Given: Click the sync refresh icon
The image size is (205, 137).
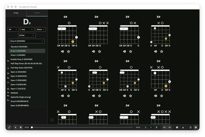Looking at the screenshot, I should (190, 127).
